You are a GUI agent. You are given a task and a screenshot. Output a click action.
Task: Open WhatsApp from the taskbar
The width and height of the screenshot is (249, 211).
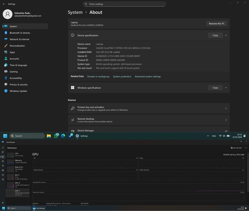[56, 136]
